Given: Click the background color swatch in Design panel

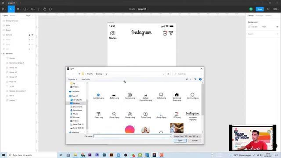Looking at the screenshot, I should [249, 27].
